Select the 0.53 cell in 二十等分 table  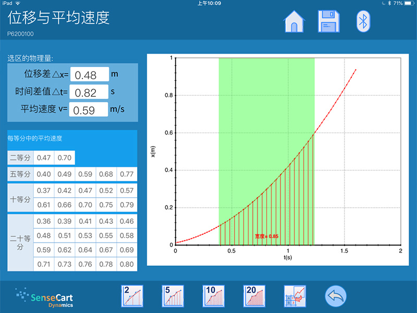click(85, 236)
